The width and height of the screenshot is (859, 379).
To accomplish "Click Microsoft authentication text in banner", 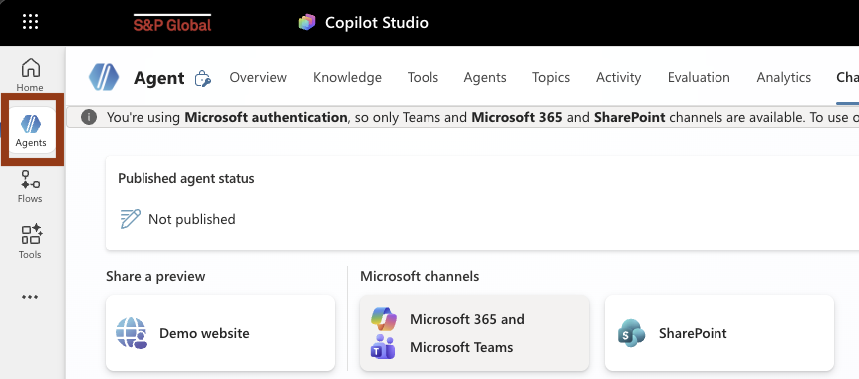I will pyautogui.click(x=266, y=117).
